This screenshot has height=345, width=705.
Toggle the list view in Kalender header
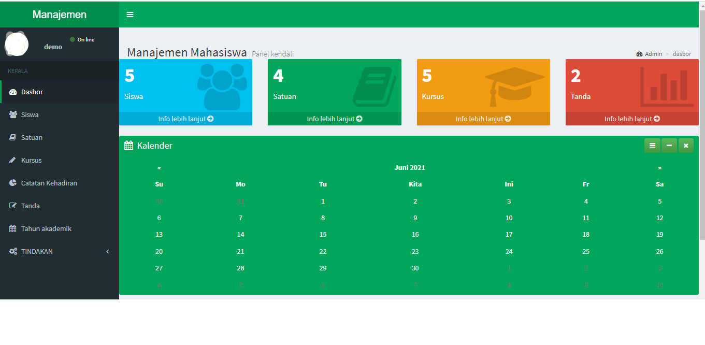coord(652,145)
